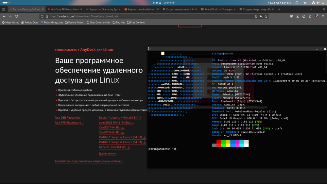Screen dimensions: 327x184
Task: Open the Red Hat bookmarks folder
Action: click(119, 23)
